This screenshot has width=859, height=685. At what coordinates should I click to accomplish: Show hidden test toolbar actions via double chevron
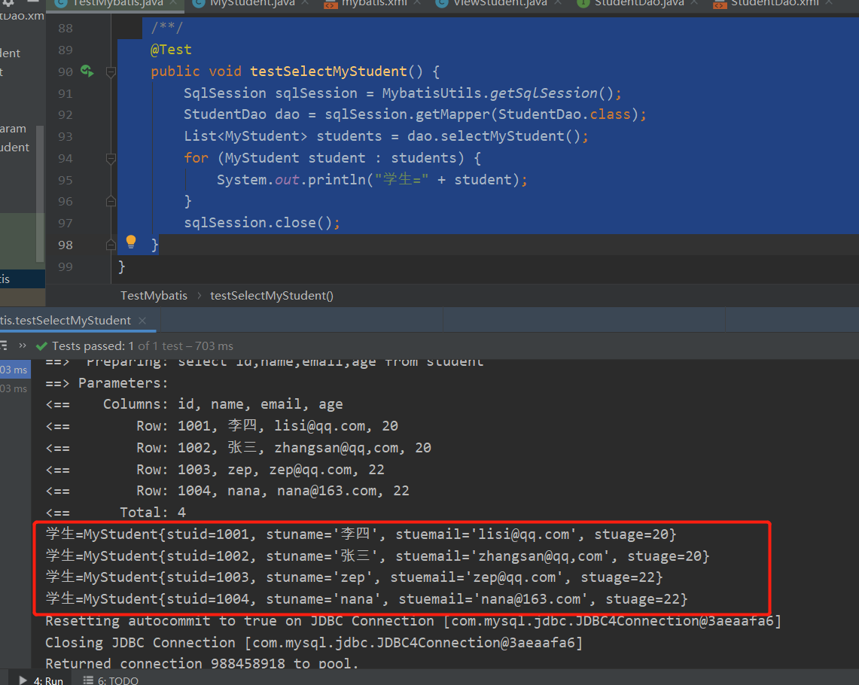(23, 346)
